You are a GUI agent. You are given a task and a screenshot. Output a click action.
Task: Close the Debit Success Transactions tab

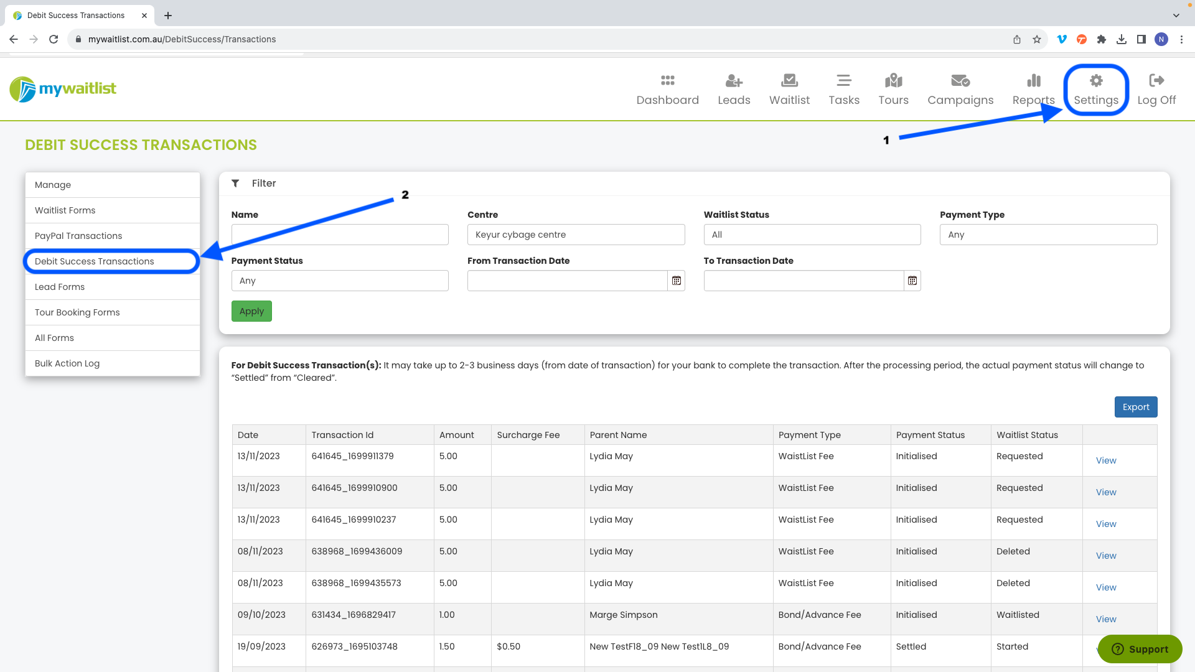pos(144,16)
